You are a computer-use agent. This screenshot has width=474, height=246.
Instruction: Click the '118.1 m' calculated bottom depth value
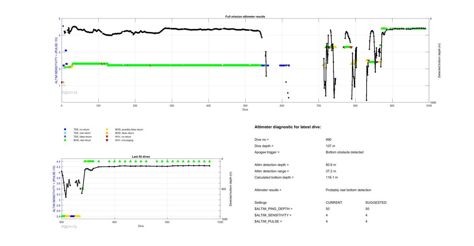tap(332, 177)
